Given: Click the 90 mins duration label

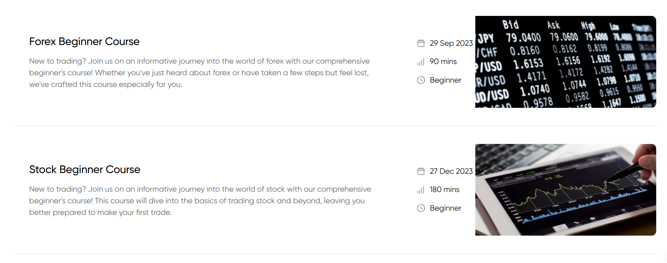Looking at the screenshot, I should pyautogui.click(x=443, y=62).
